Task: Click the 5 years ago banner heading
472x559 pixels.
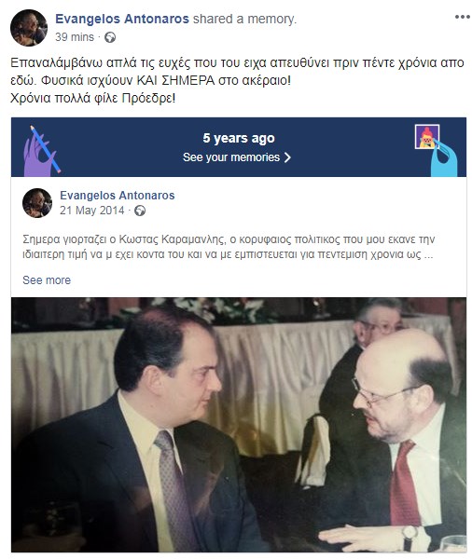Action: click(x=239, y=138)
